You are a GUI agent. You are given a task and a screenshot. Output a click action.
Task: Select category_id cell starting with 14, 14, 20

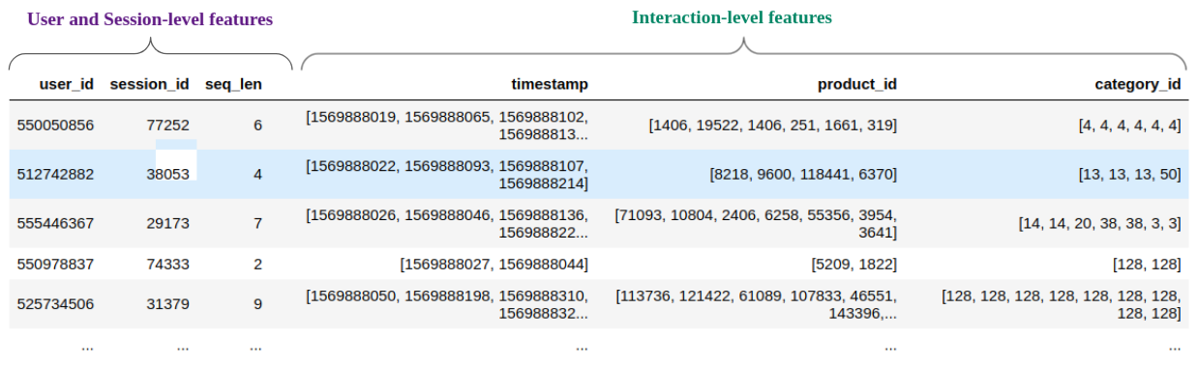(x=1099, y=223)
